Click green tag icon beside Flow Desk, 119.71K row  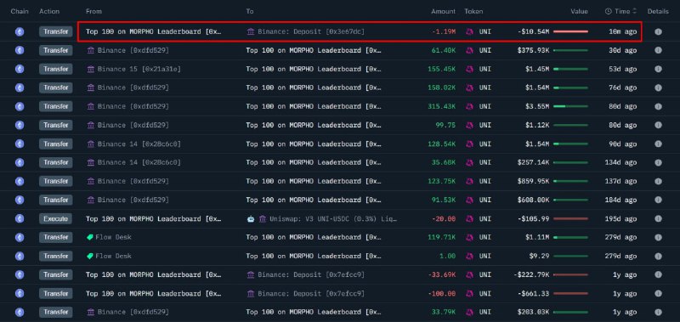pos(90,237)
